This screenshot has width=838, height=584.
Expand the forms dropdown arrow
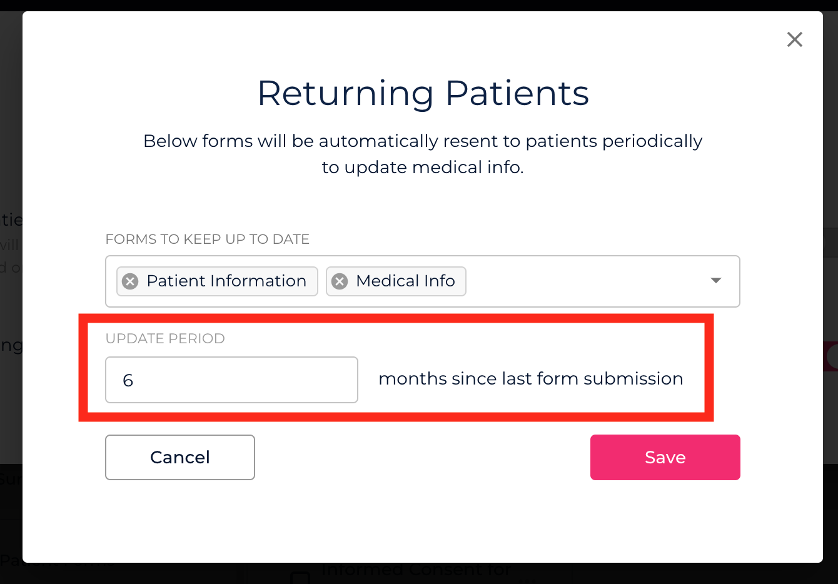[x=716, y=281]
